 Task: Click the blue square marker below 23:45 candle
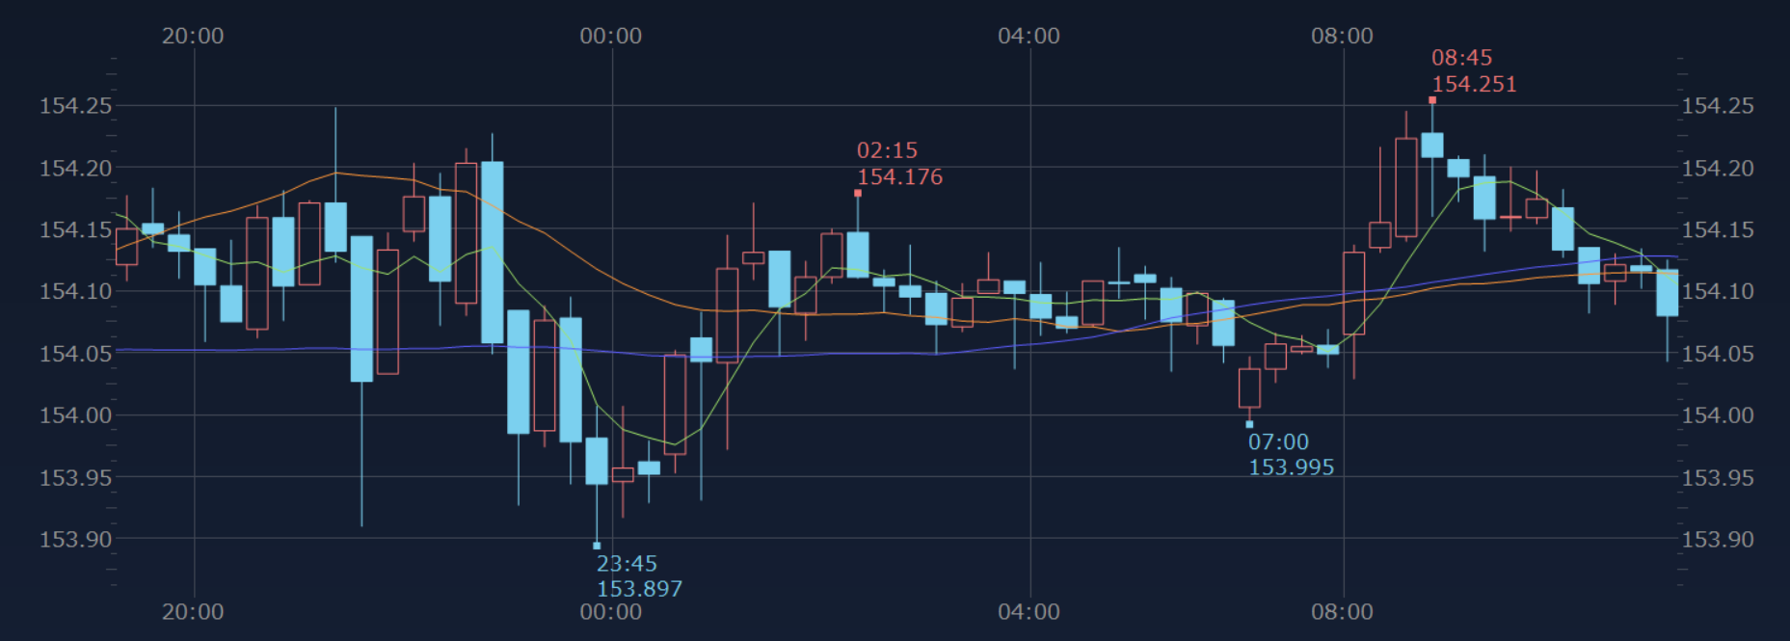pyautogui.click(x=597, y=546)
